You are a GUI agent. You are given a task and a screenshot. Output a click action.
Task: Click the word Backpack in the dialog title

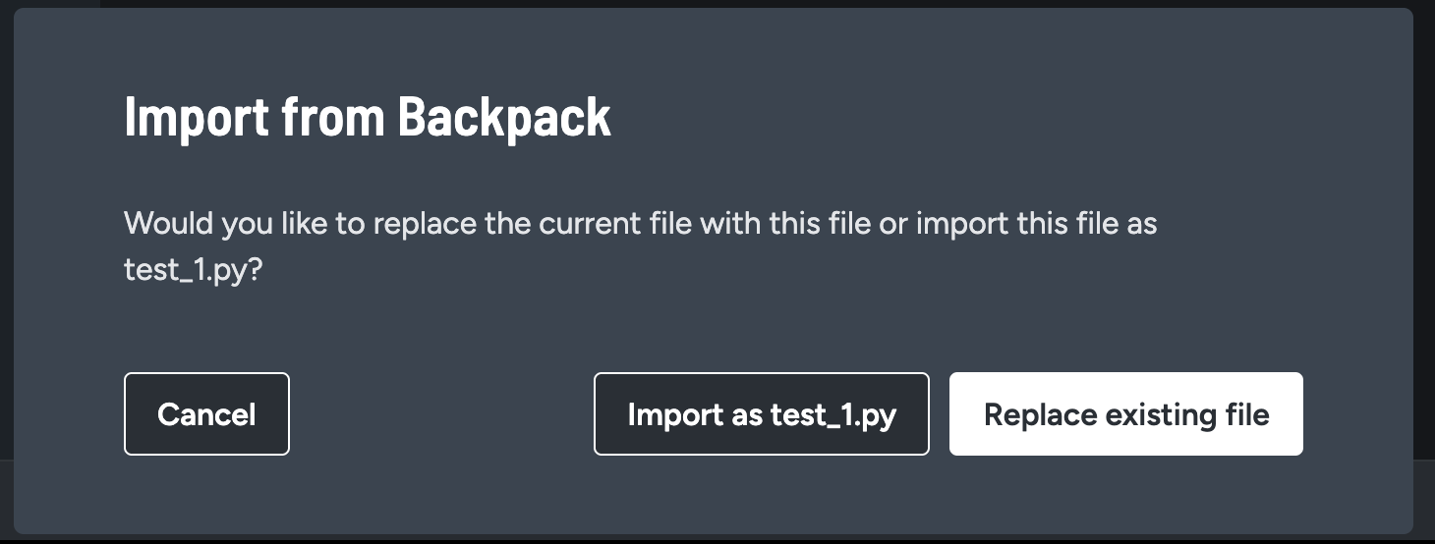504,118
